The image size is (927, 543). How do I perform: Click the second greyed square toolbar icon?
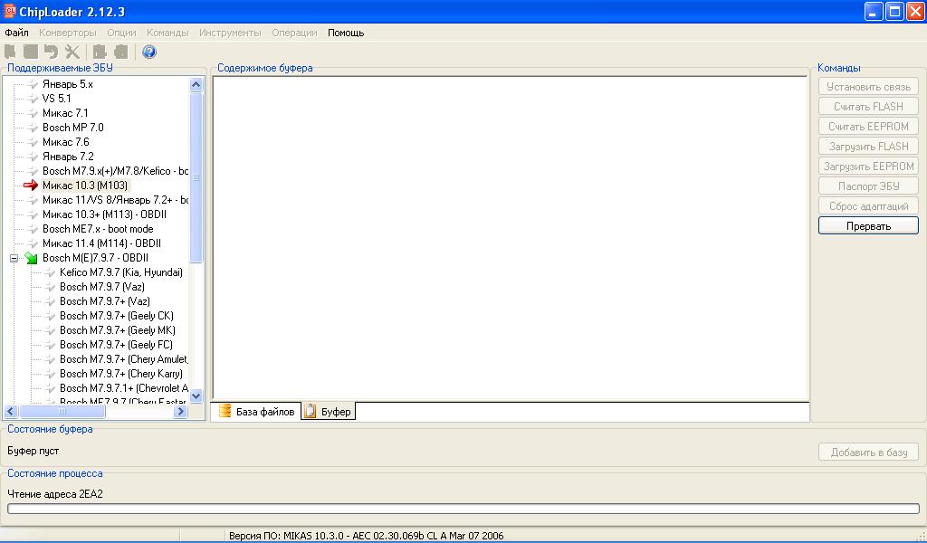click(31, 52)
